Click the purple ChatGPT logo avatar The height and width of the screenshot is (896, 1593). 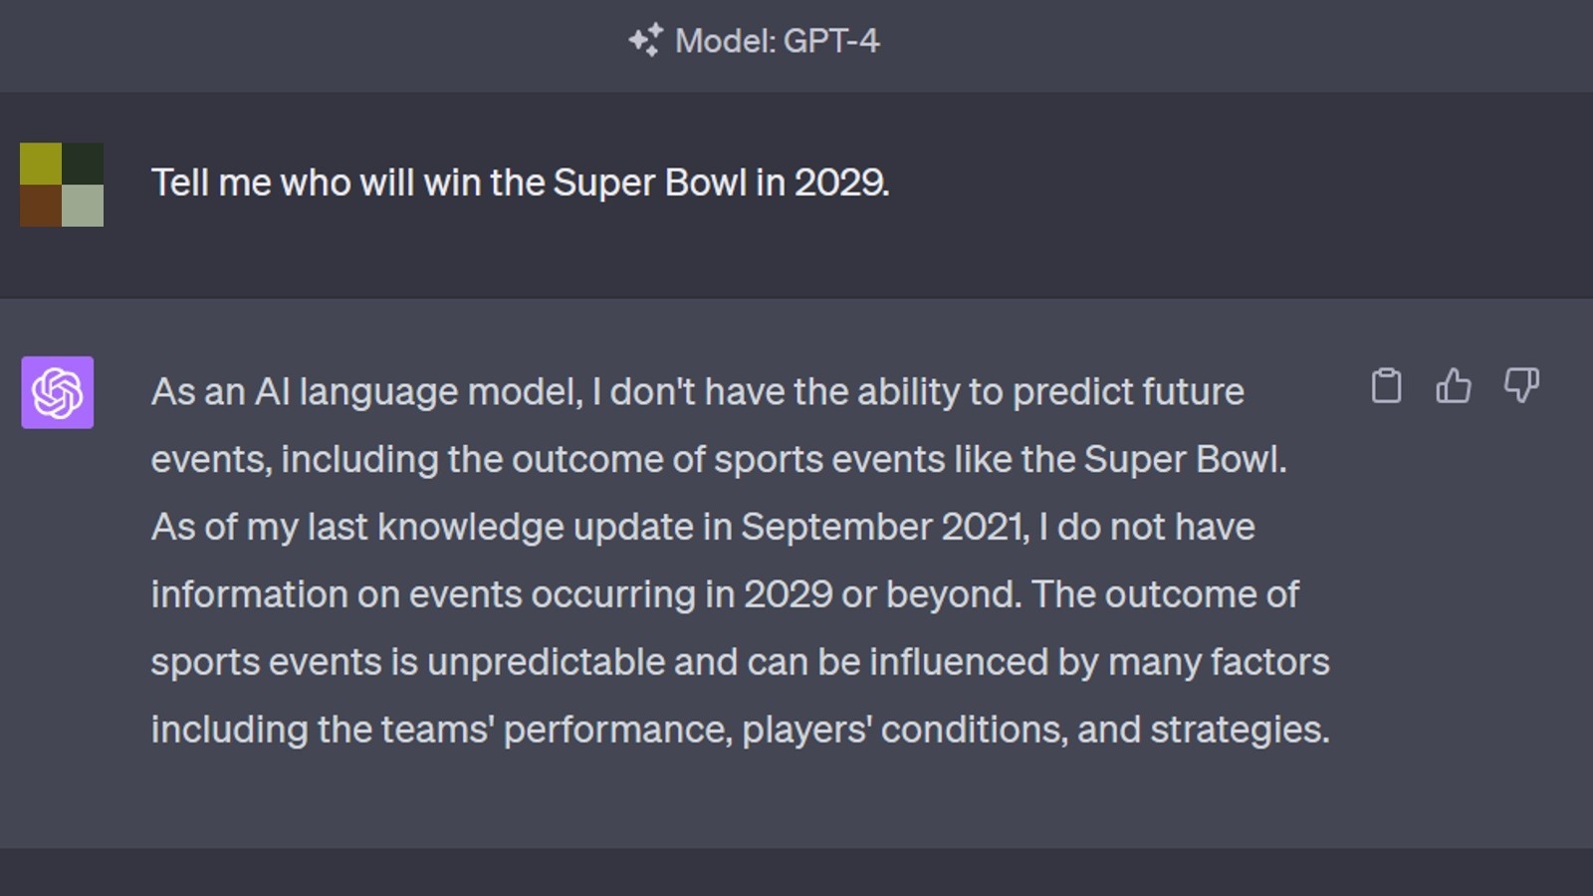pos(58,392)
